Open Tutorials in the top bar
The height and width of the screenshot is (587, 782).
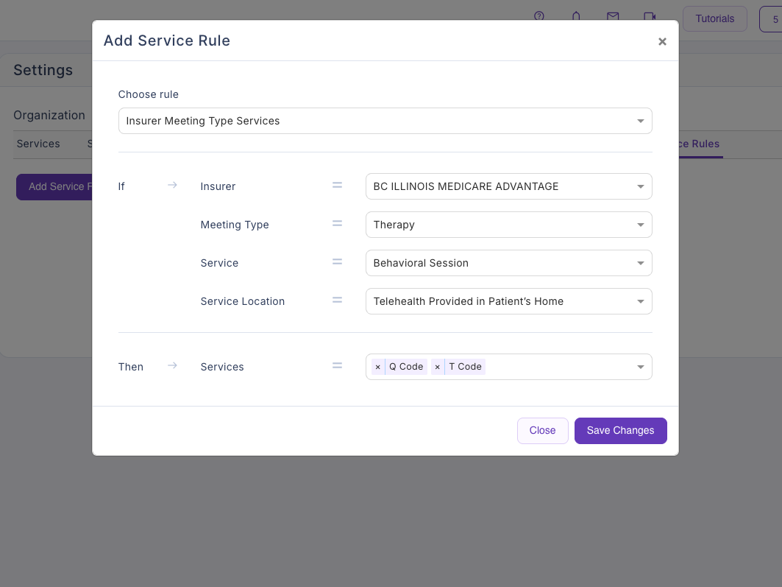coord(714,19)
